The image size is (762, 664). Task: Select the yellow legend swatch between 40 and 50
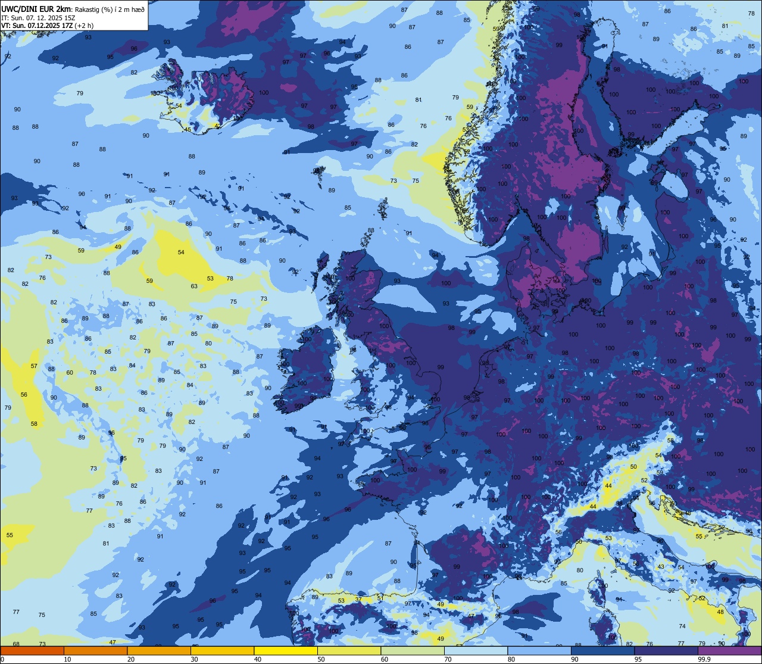pos(286,651)
